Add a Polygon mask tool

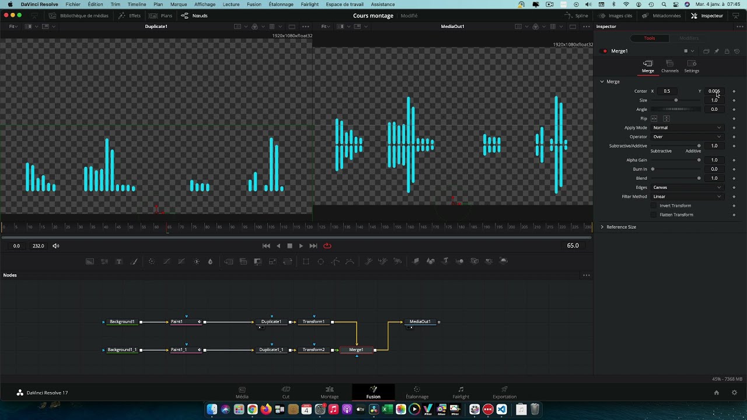pyautogui.click(x=335, y=261)
